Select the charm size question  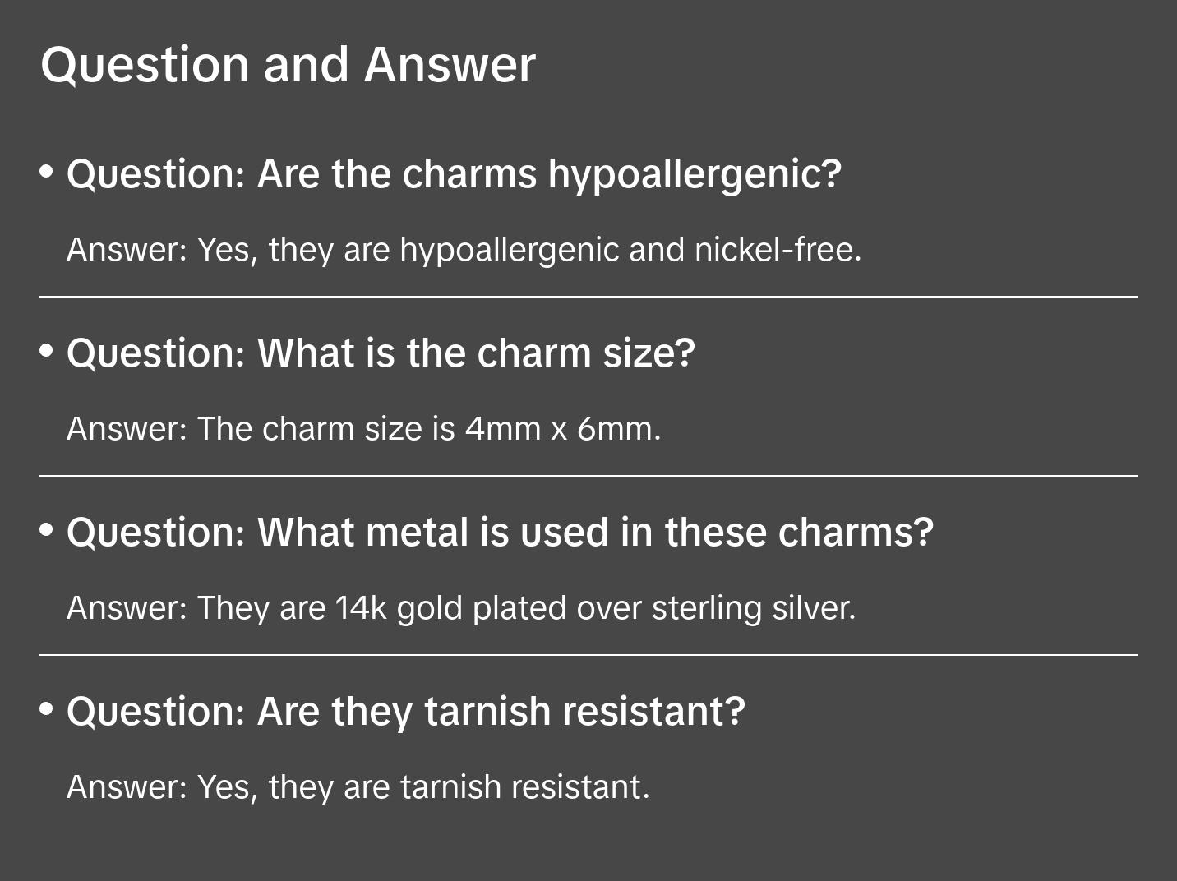click(381, 353)
